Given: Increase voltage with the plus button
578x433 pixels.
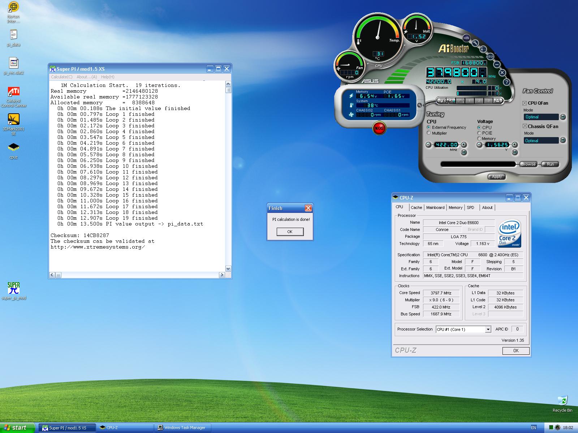Looking at the screenshot, I should coord(515,145).
